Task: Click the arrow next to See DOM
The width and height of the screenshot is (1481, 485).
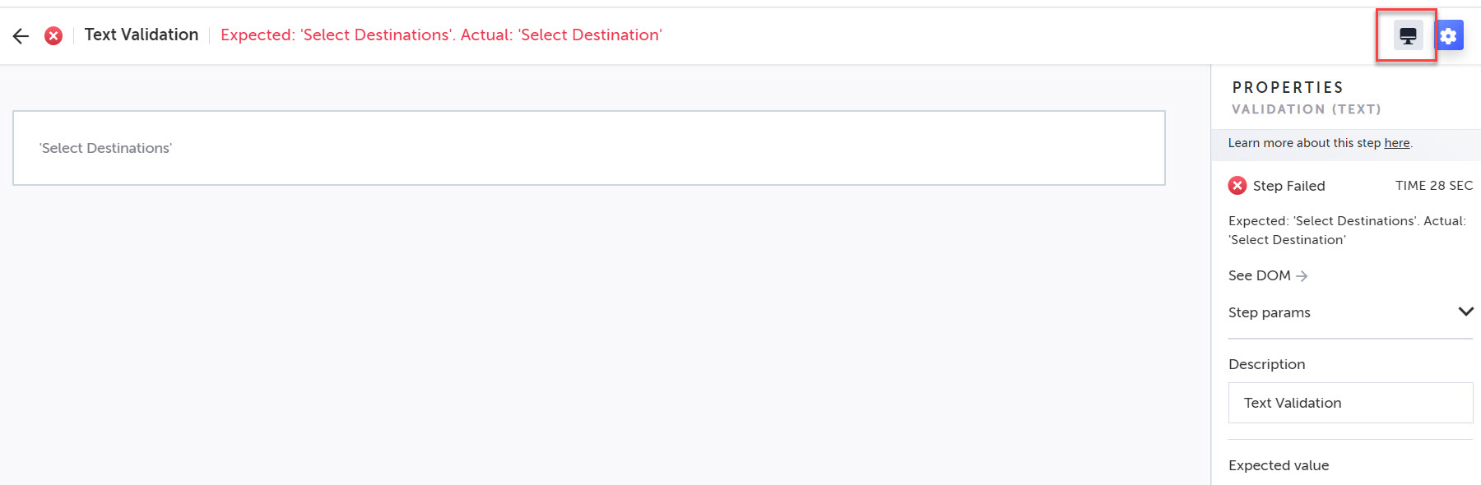Action: [x=1302, y=276]
